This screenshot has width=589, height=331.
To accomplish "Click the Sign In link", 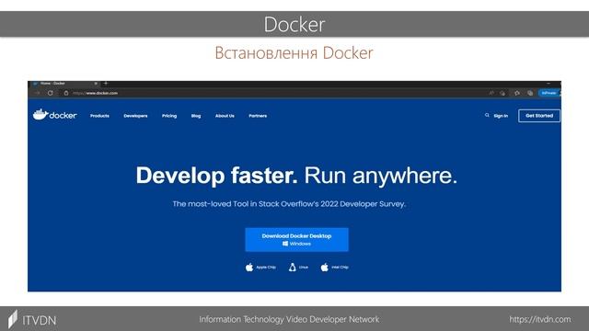I will 501,116.
